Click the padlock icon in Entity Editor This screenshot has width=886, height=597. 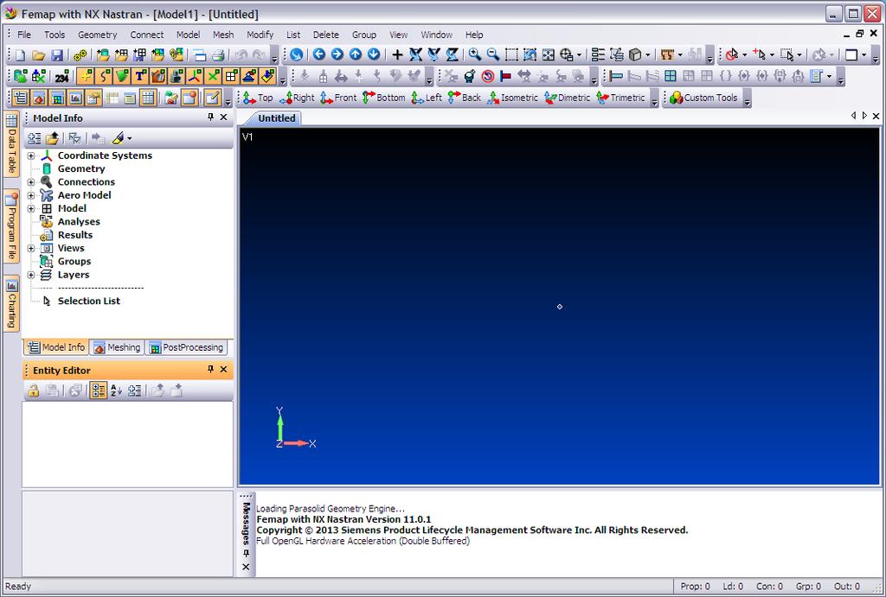[x=34, y=390]
